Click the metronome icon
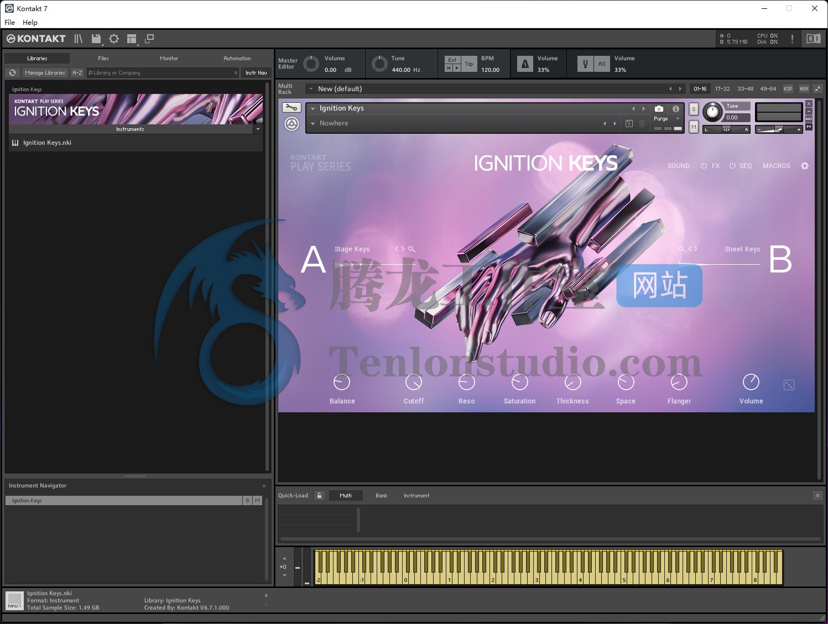 coord(525,64)
